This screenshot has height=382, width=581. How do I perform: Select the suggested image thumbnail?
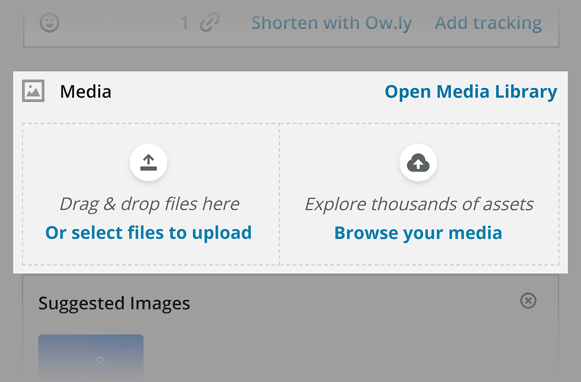91,358
